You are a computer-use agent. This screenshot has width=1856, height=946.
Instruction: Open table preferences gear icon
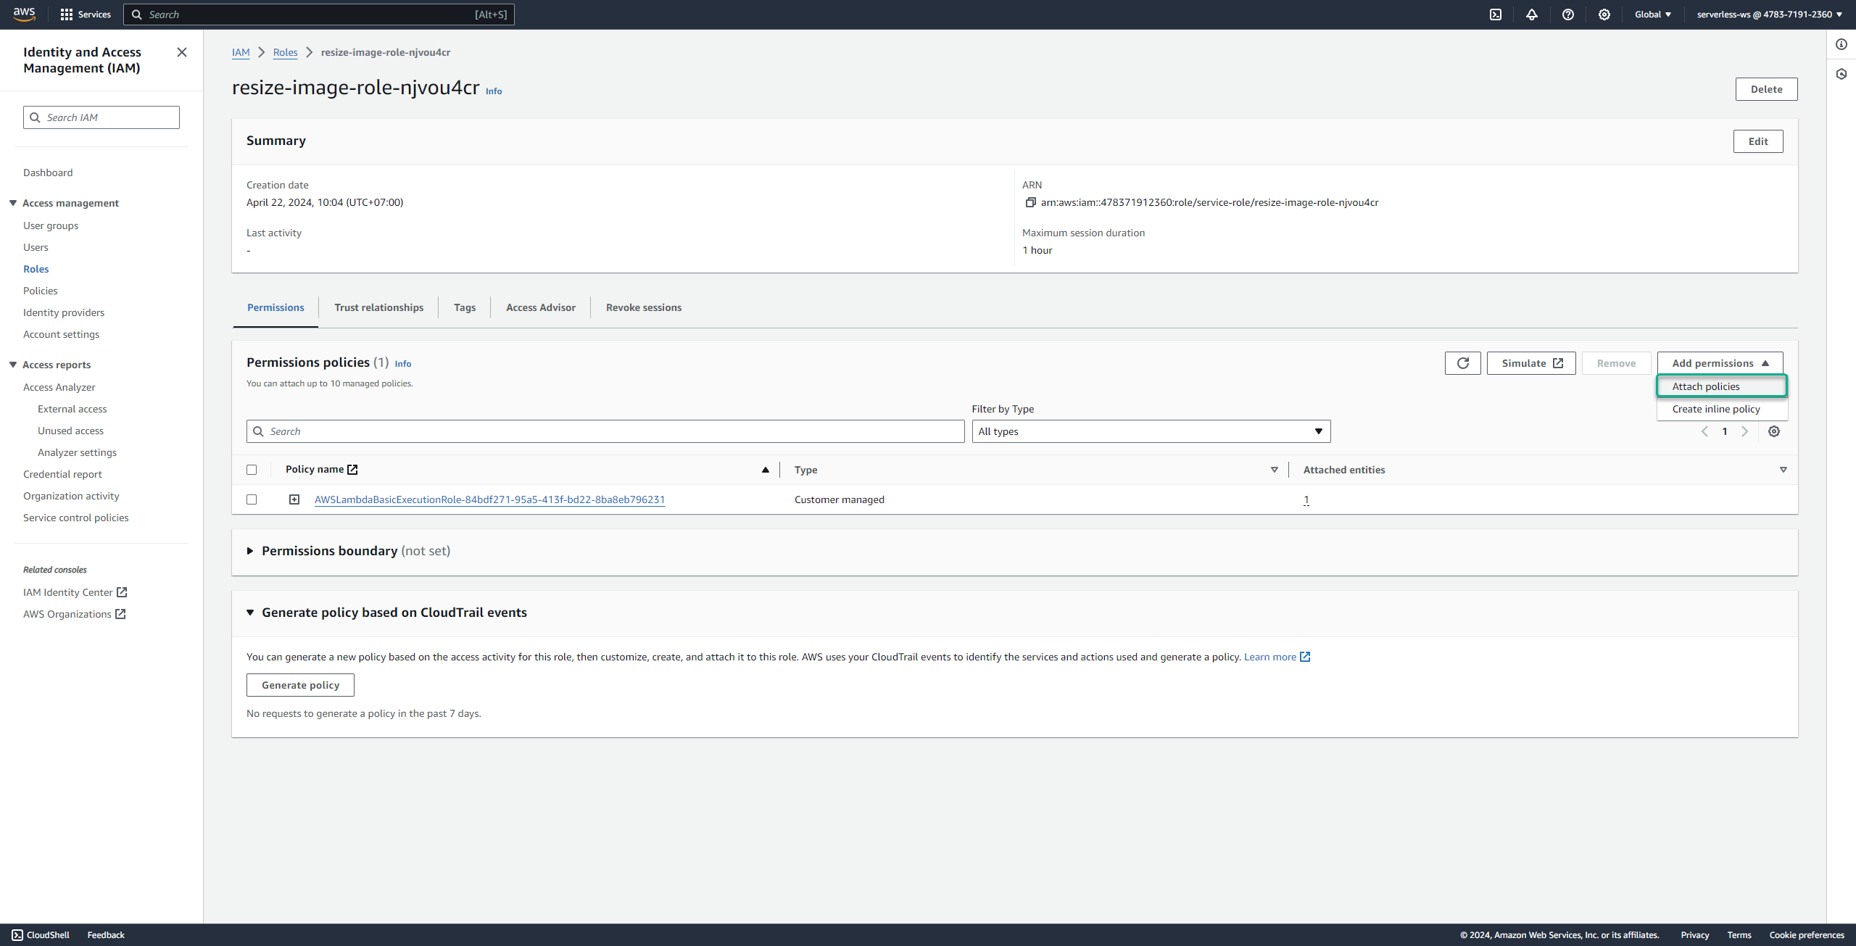coord(1774,431)
